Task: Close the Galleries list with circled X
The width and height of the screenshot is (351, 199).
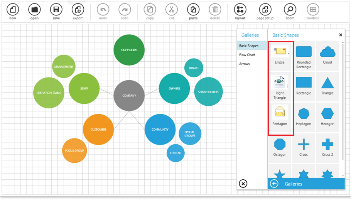Action: 243,184
